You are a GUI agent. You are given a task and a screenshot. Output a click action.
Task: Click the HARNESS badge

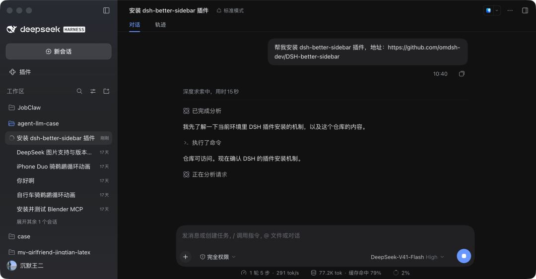coord(74,30)
